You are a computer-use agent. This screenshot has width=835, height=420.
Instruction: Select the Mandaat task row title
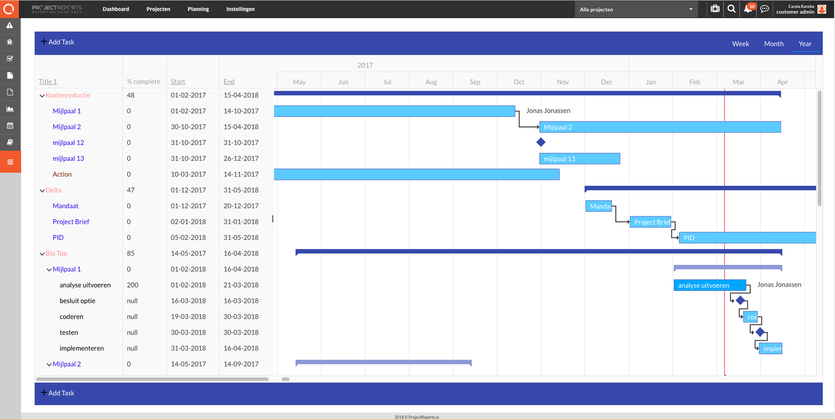click(65, 206)
